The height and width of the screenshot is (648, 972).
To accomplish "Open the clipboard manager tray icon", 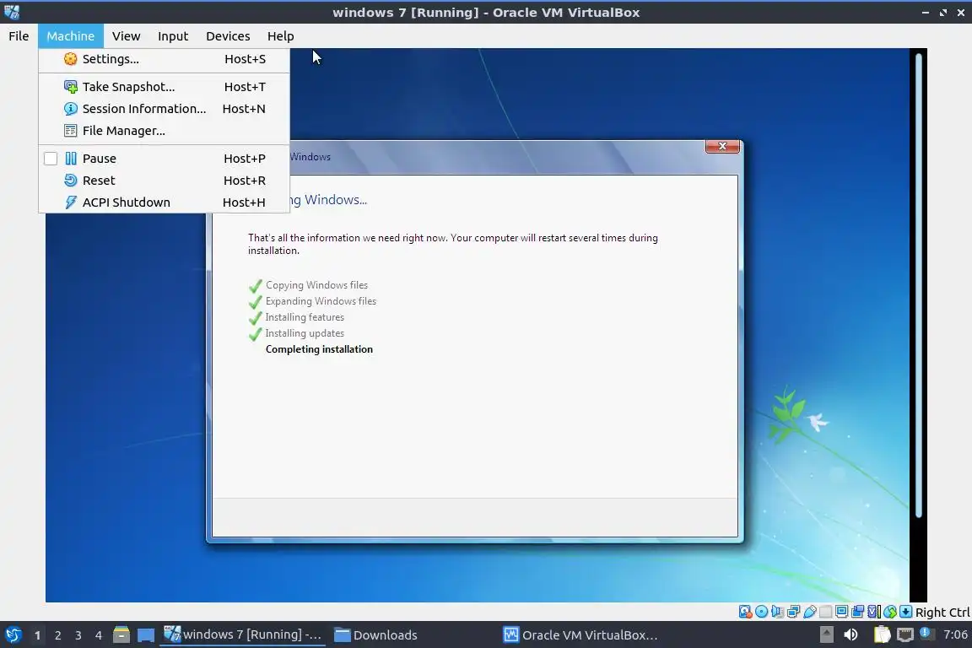I will (x=882, y=634).
